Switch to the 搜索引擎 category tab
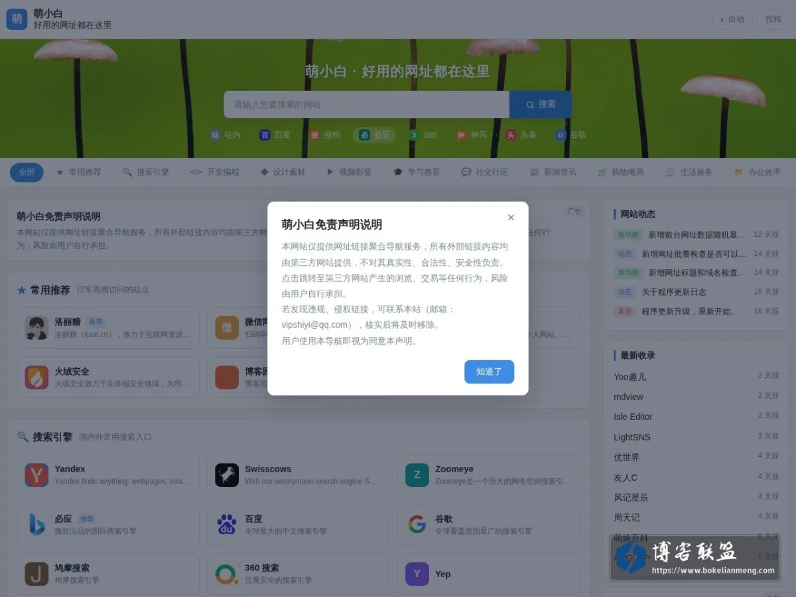The image size is (796, 597). [146, 172]
